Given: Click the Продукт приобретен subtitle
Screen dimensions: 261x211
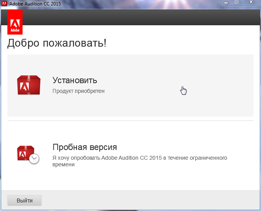Looking at the screenshot, I should (x=79, y=91).
